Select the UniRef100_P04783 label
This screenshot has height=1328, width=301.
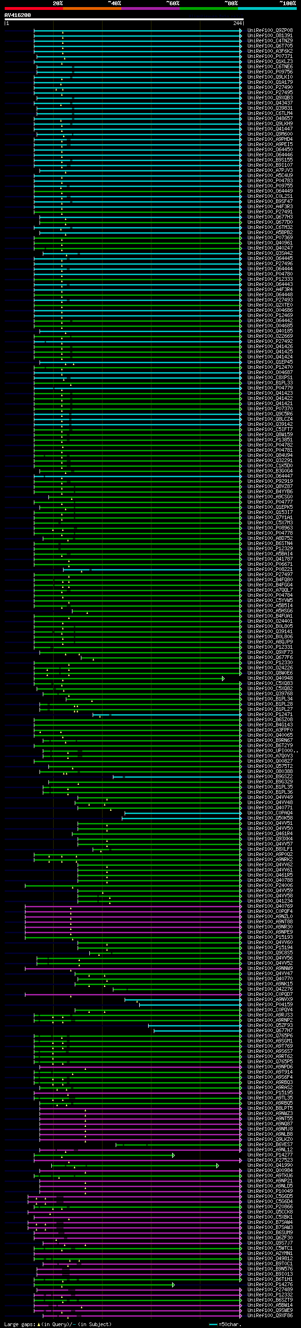click(270, 180)
